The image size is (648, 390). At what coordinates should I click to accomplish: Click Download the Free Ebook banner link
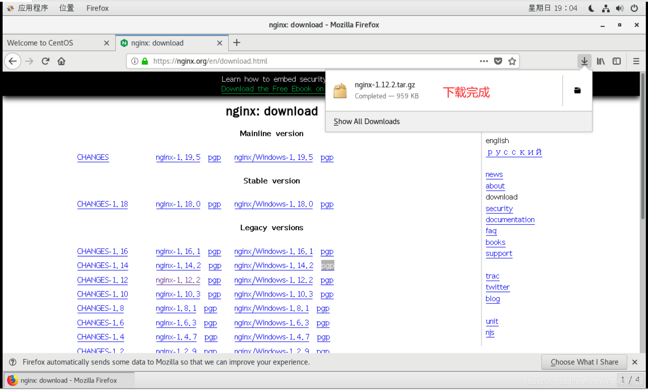point(272,89)
